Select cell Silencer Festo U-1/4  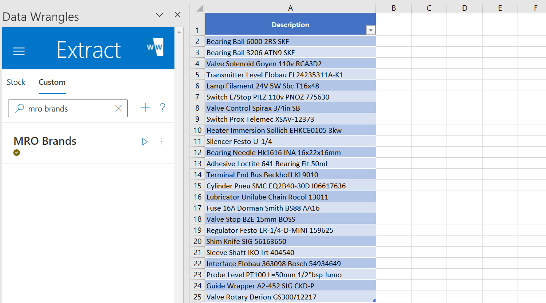coord(290,141)
